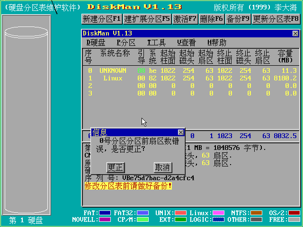Viewport: 303px width, 227px height.
Task: Click the 删除F6 button
Action: (212, 19)
